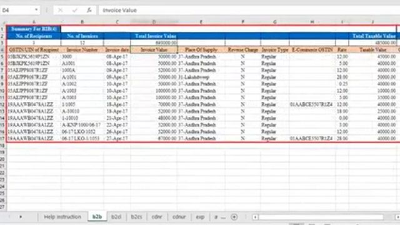Screen dimensions: 400x225
Task: Click the 45000.00 taxable value cell
Action: click(372, 57)
